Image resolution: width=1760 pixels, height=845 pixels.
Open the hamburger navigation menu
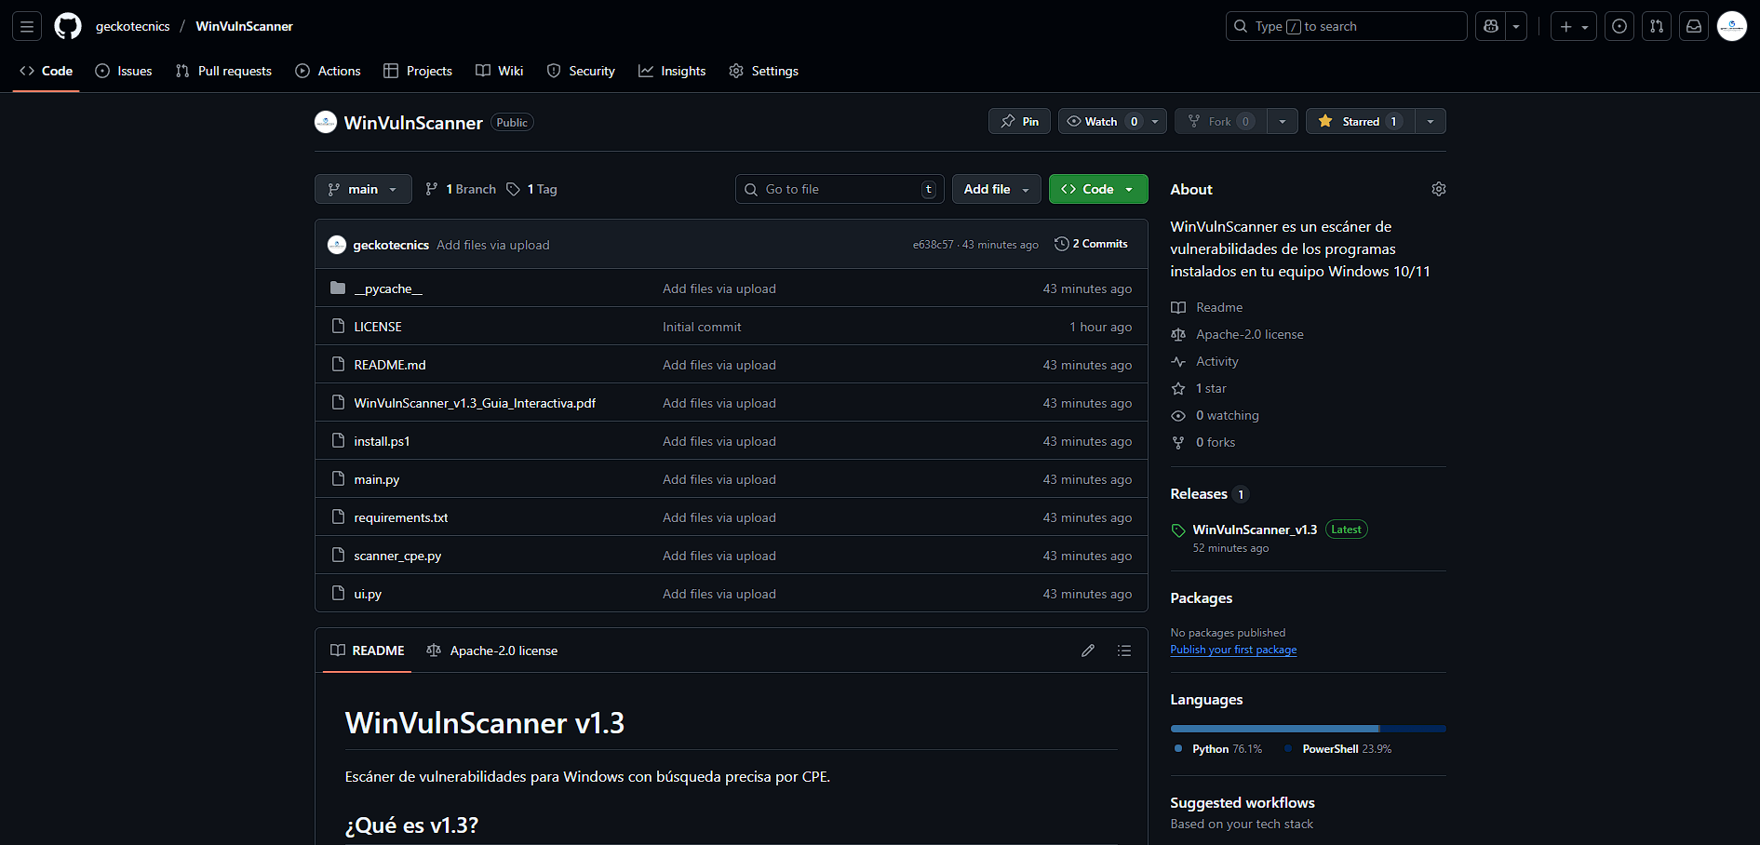pos(27,26)
